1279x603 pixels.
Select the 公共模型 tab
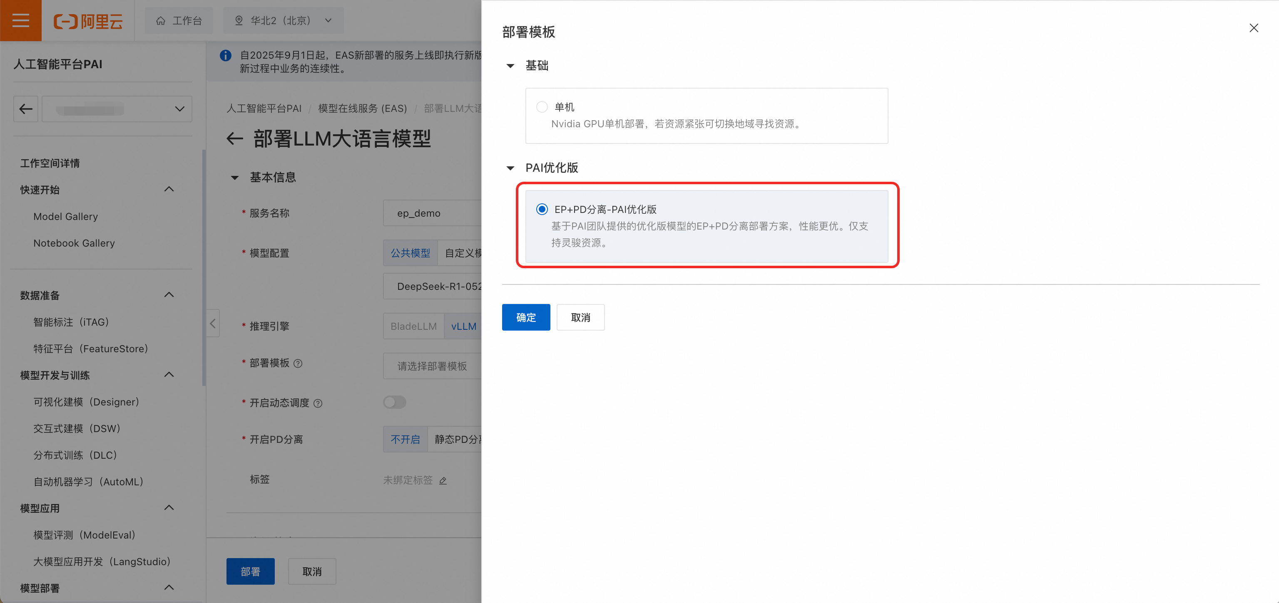pyautogui.click(x=410, y=253)
